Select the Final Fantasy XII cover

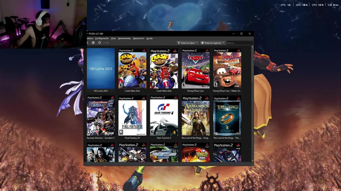[132, 116]
